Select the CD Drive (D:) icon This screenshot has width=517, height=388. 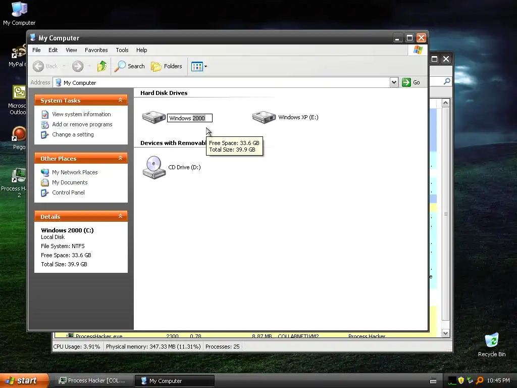[154, 167]
